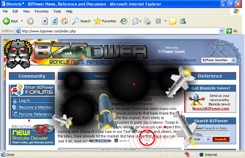Open History with the green clock icon
Image resolution: width=245 pixels, height=158 pixels.
pos(124,21)
